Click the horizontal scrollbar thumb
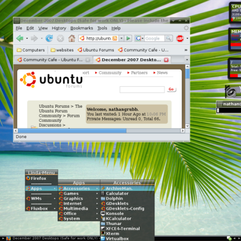Screen dimensions: 241x241 click(x=72, y=131)
